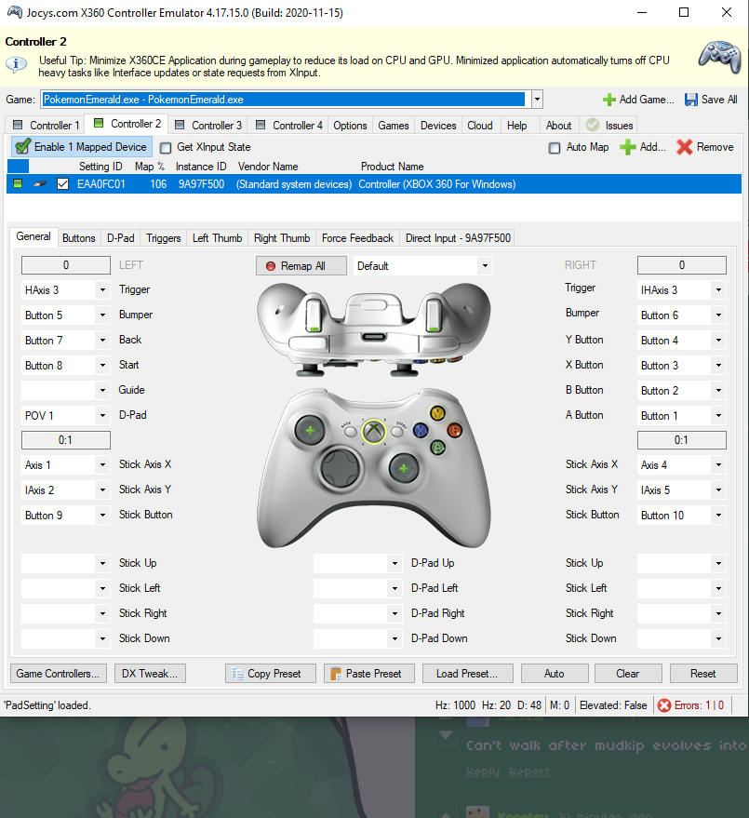749x818 pixels.
Task: Enable the Auto Map checkbox
Action: 555,148
